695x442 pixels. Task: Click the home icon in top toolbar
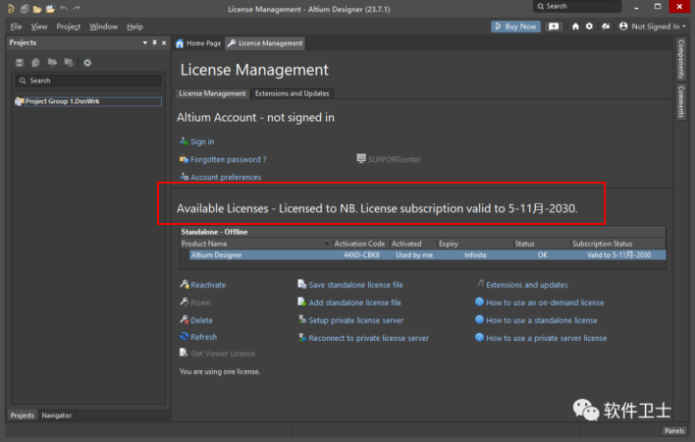(x=575, y=27)
